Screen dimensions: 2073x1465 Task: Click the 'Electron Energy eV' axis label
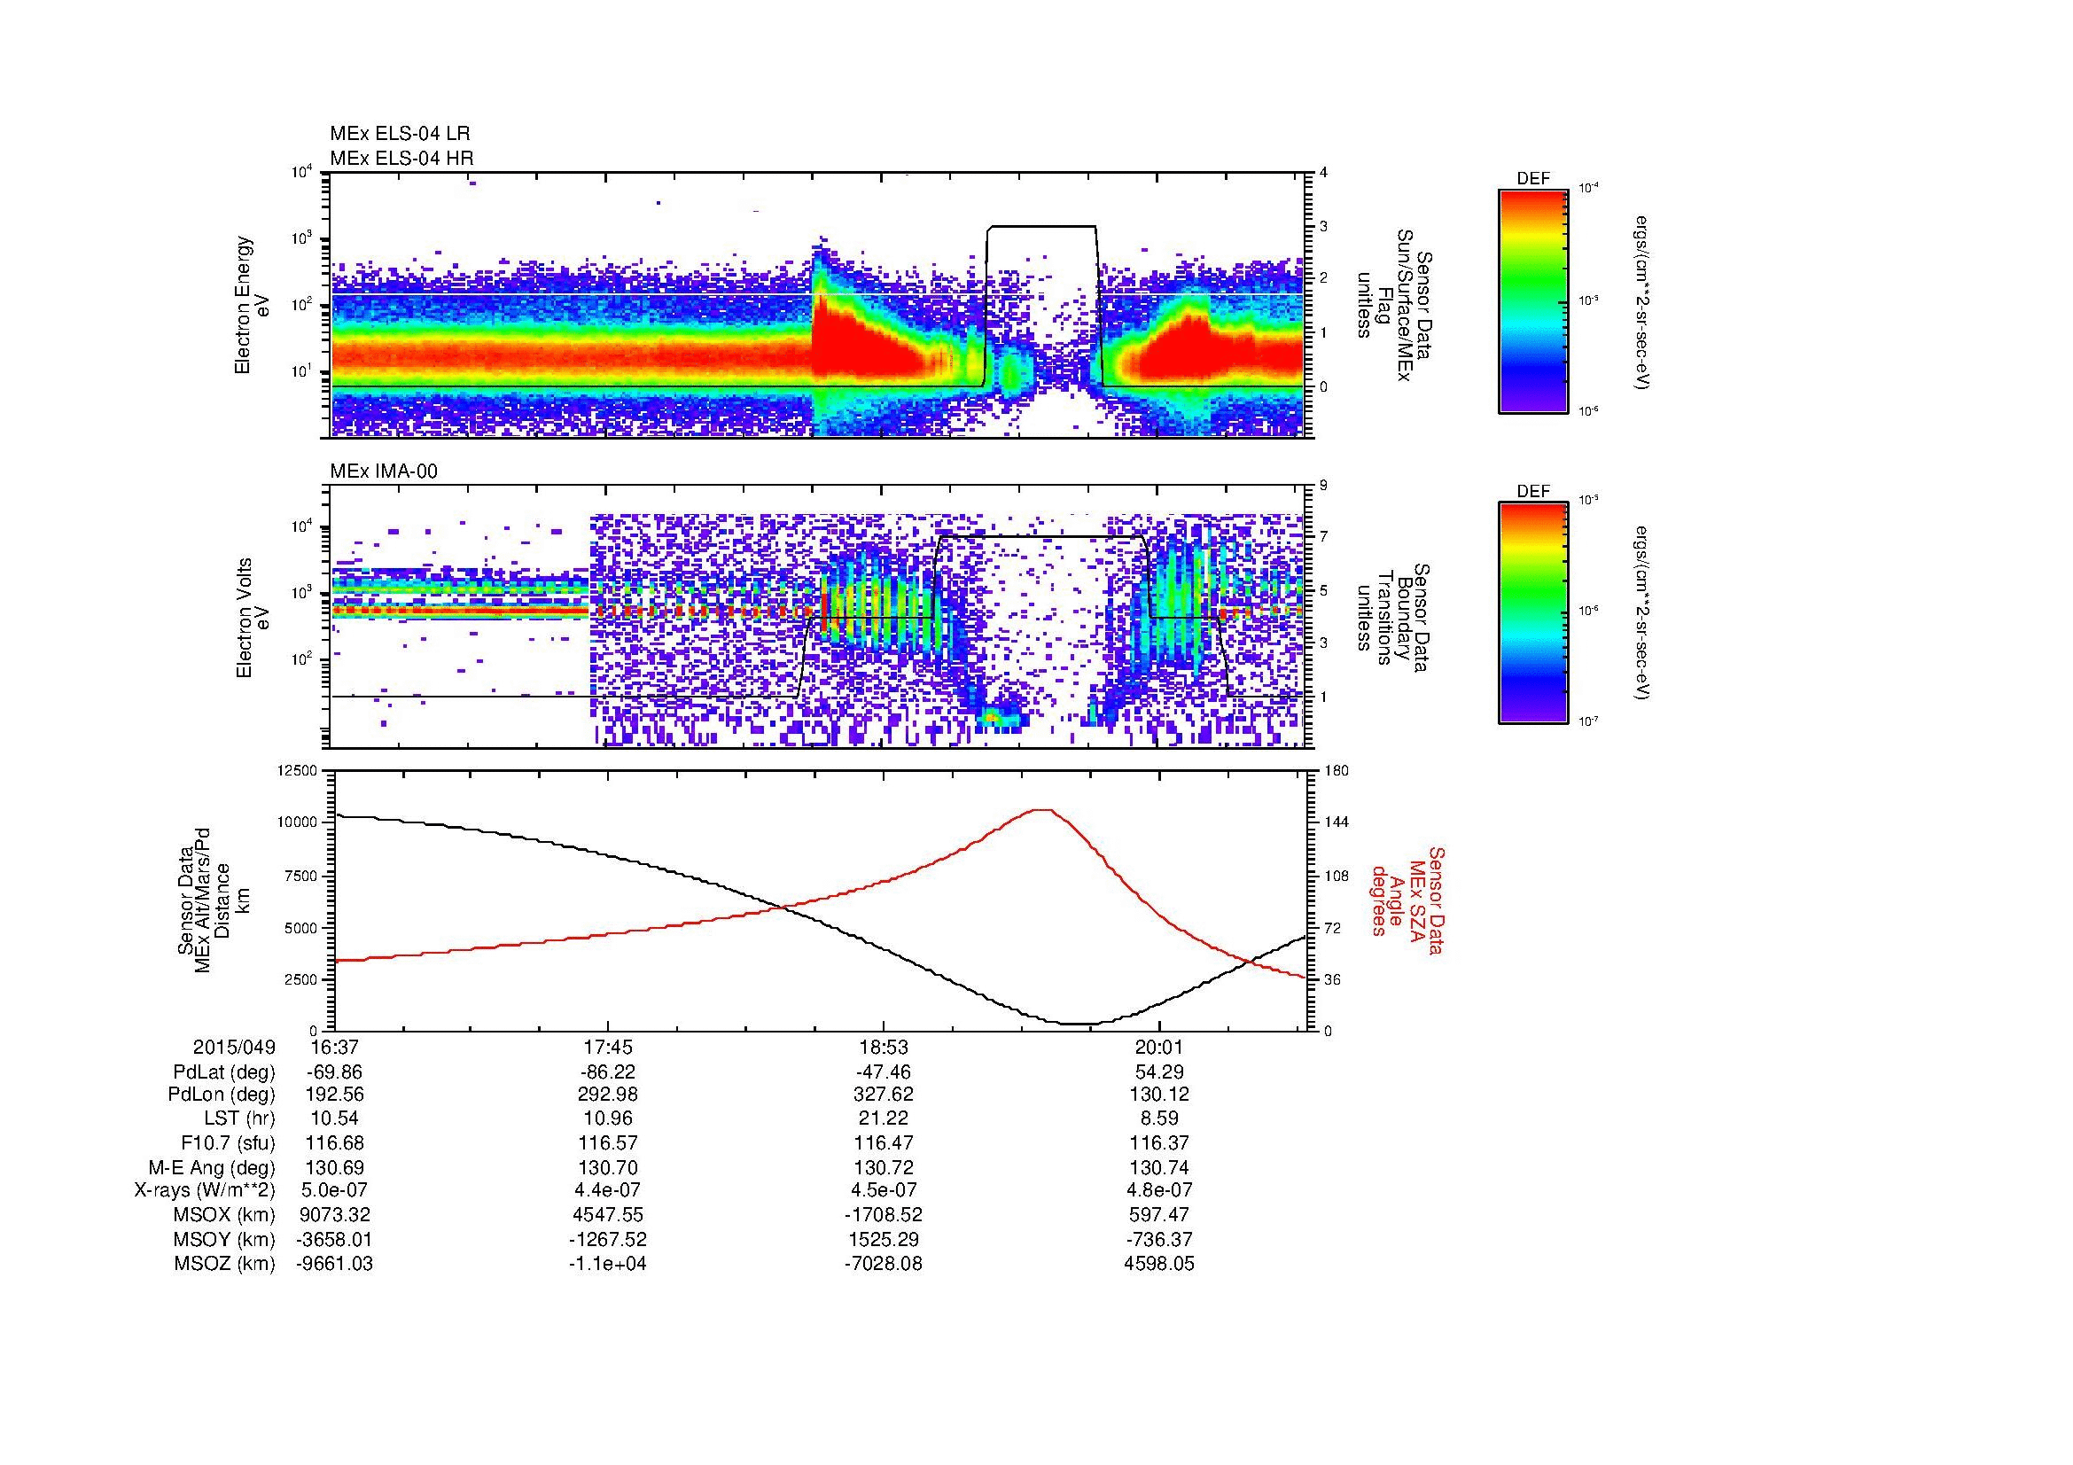coord(252,305)
